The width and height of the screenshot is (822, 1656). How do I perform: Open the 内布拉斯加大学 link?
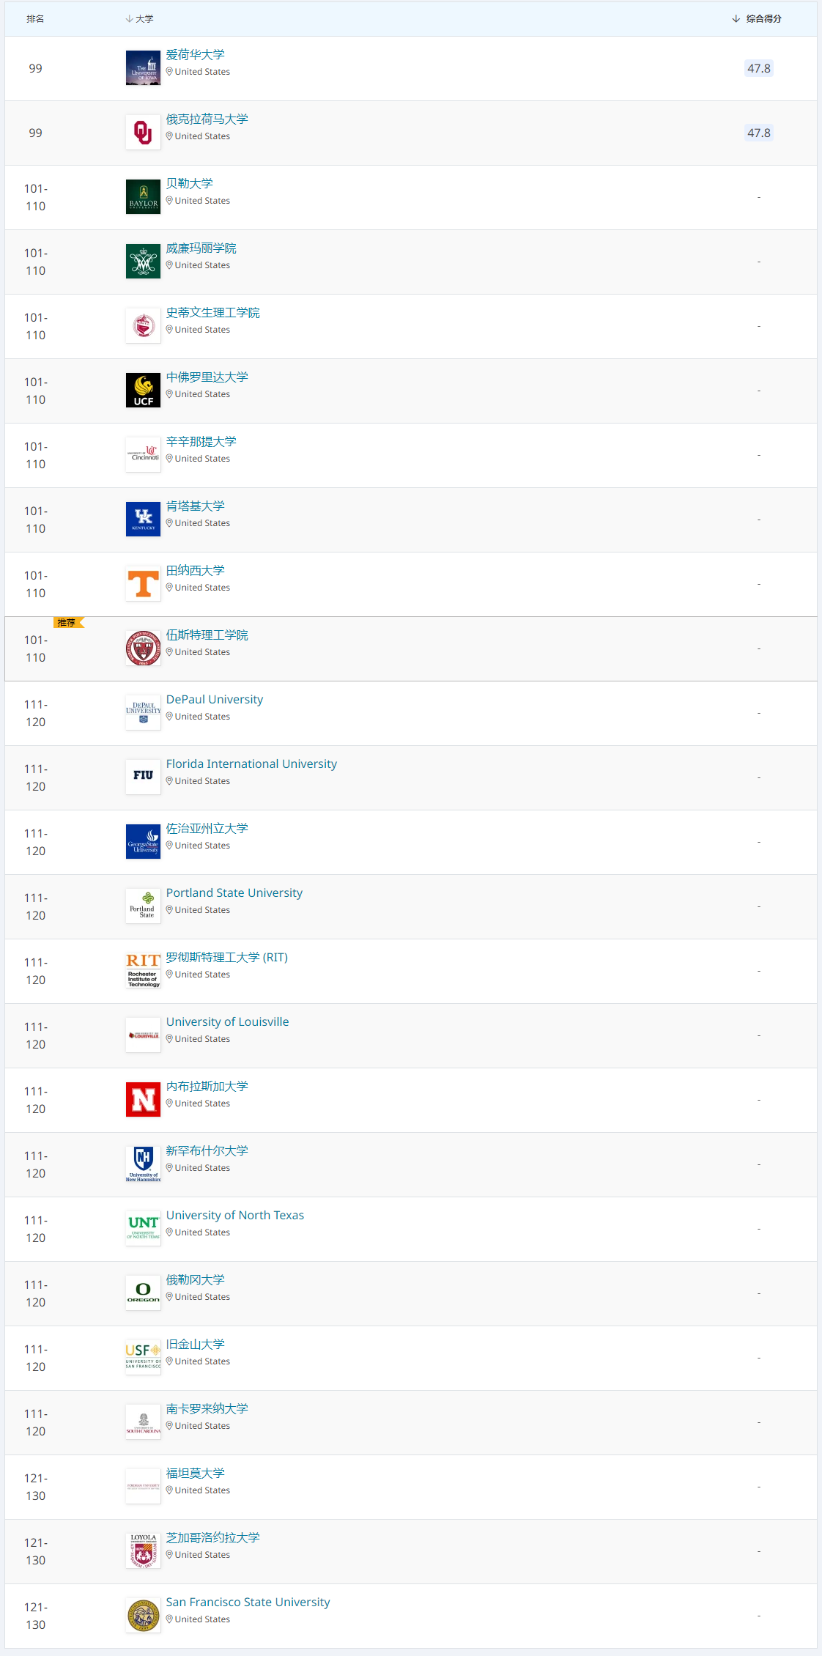point(207,1087)
